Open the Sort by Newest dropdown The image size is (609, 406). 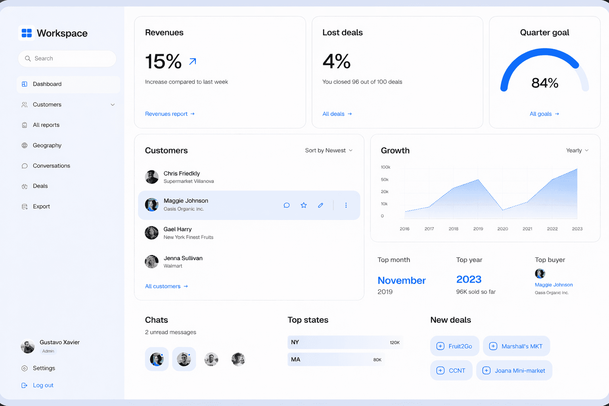pyautogui.click(x=329, y=150)
